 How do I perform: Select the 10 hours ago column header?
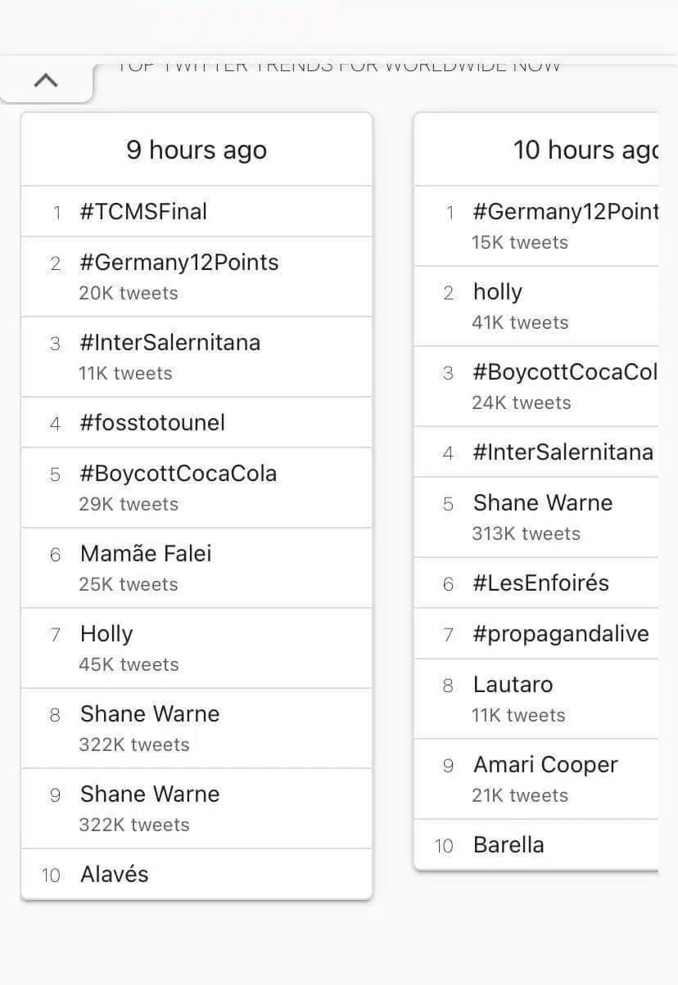pyautogui.click(x=536, y=150)
